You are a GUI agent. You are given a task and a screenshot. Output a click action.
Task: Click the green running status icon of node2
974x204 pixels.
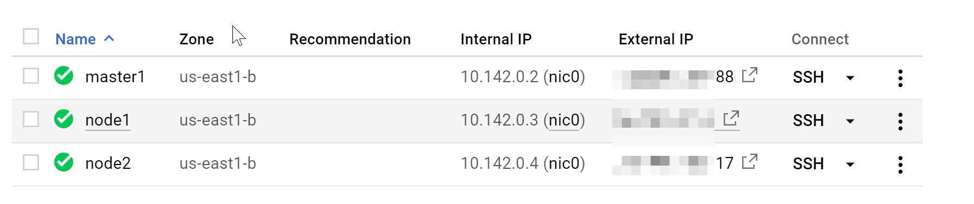click(x=64, y=162)
